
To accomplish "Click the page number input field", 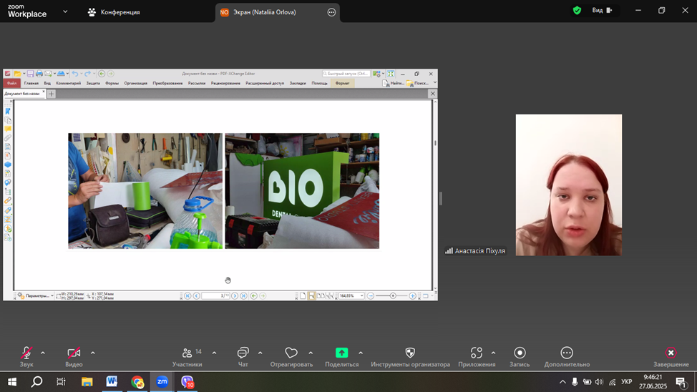I will tap(215, 295).
